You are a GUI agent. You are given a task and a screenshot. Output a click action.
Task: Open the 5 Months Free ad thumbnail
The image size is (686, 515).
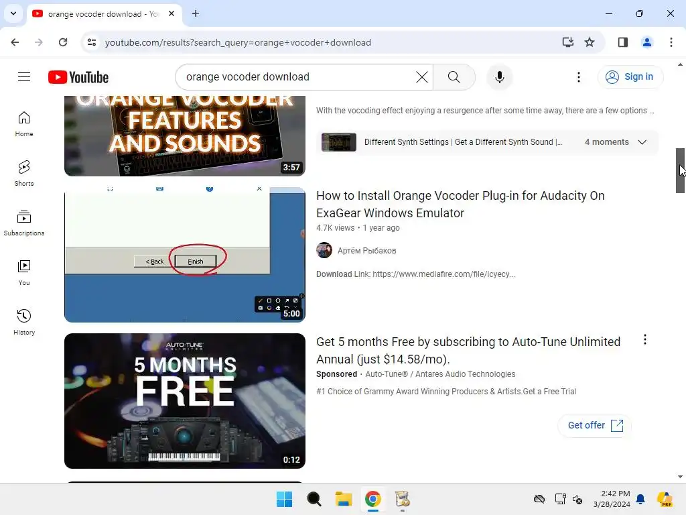[x=185, y=401]
